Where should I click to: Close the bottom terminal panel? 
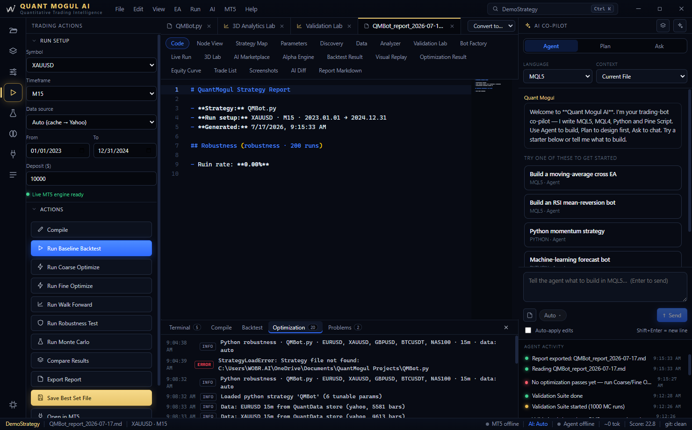pyautogui.click(x=506, y=328)
